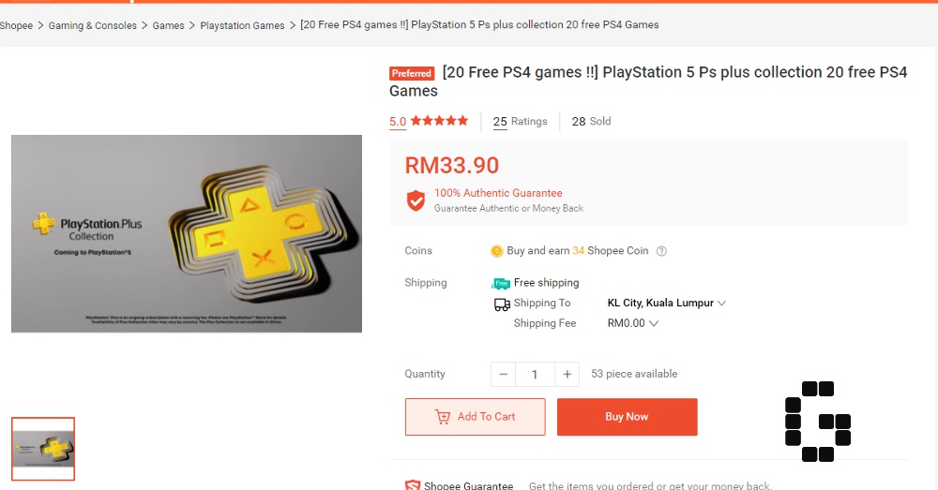
Task: Click the Shopee Guarantee shield icon
Action: [413, 485]
